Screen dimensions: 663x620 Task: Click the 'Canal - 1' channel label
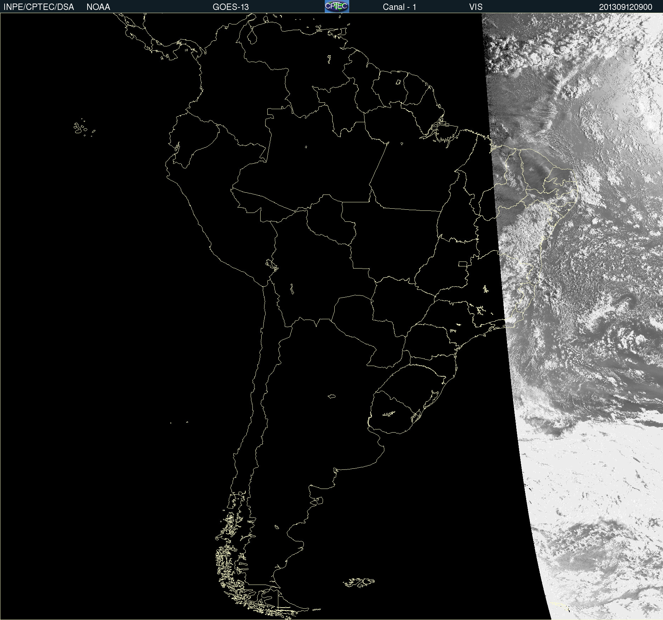(400, 7)
